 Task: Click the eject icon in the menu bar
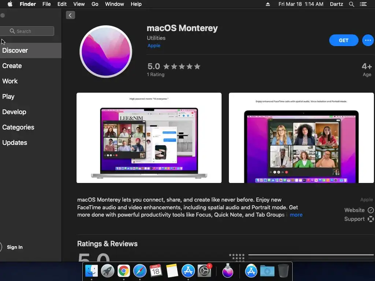268,4
